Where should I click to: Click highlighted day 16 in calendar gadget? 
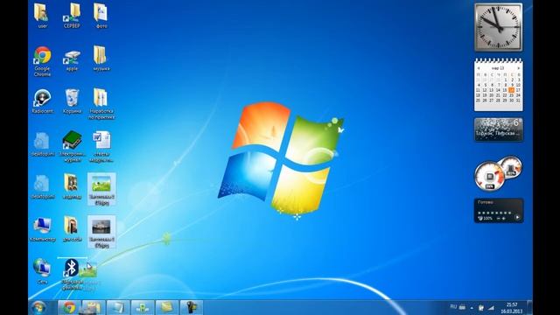point(511,90)
